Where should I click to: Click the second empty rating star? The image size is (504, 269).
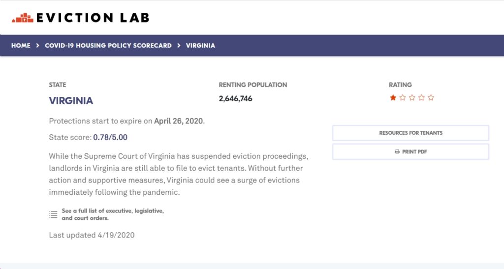(403, 97)
